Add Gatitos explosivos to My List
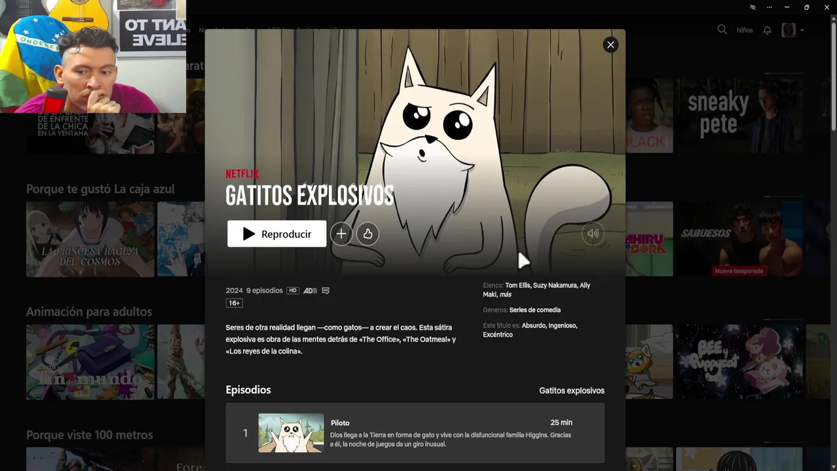Screen dimensions: 837x471 (341, 234)
